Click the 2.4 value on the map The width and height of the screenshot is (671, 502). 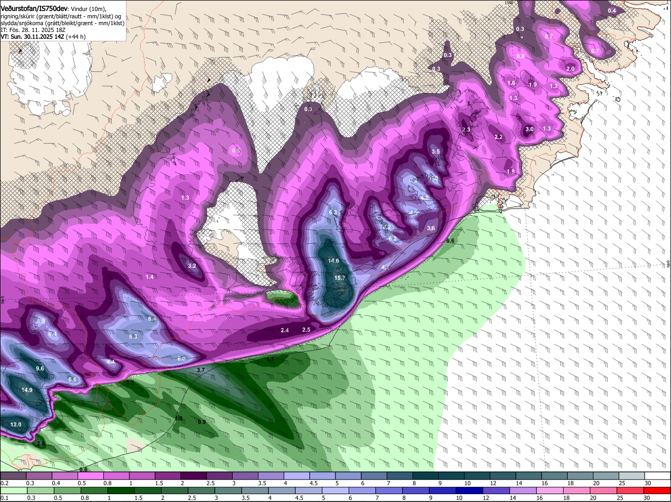tap(285, 331)
